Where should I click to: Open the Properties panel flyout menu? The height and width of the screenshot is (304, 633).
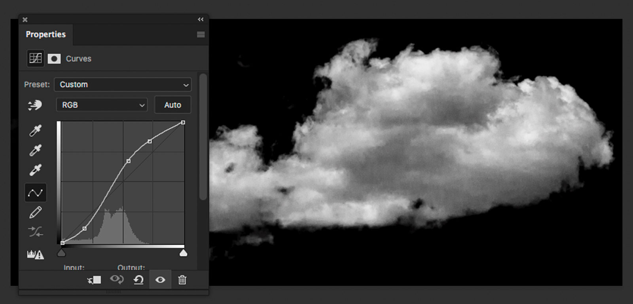201,34
